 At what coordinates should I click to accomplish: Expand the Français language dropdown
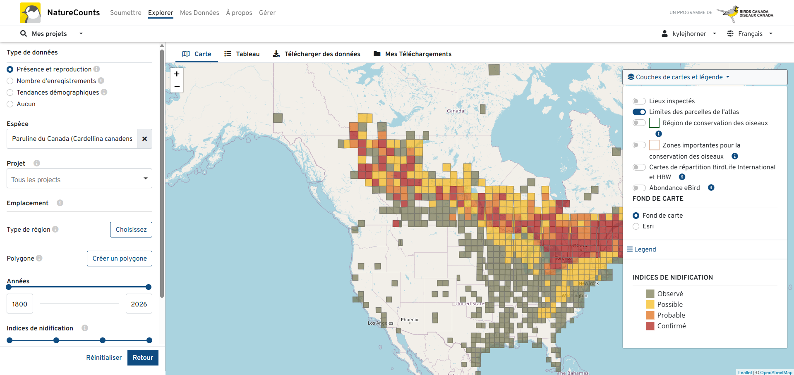pos(750,33)
